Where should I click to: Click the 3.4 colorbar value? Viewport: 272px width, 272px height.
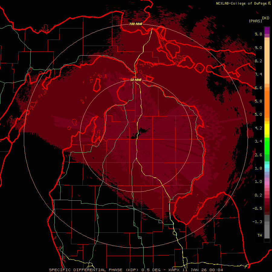(258, 141)
